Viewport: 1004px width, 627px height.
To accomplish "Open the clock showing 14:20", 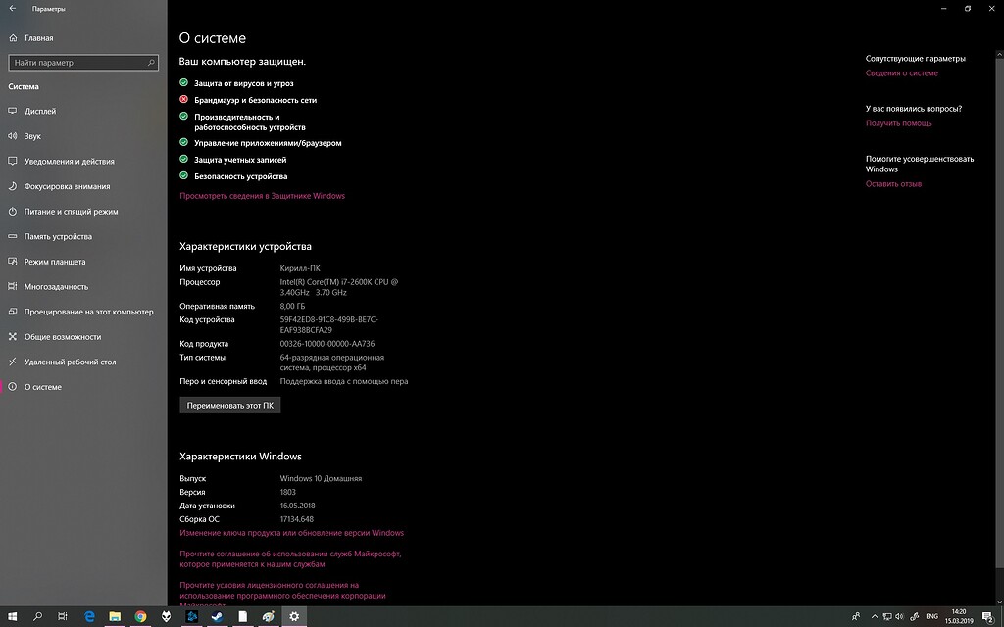I will 959,617.
